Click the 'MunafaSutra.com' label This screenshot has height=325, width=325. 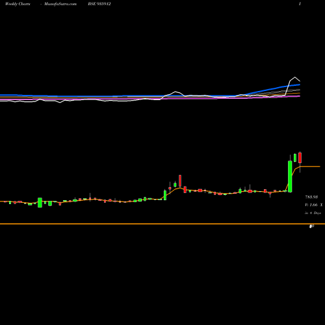[60, 4]
